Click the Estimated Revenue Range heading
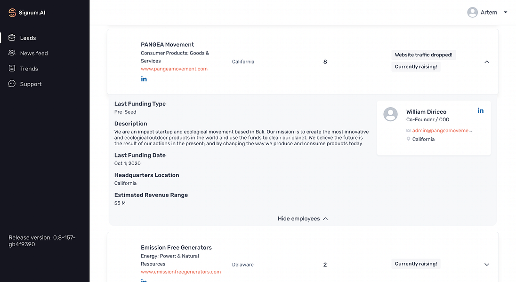Viewport: 516px width, 282px height. point(151,195)
